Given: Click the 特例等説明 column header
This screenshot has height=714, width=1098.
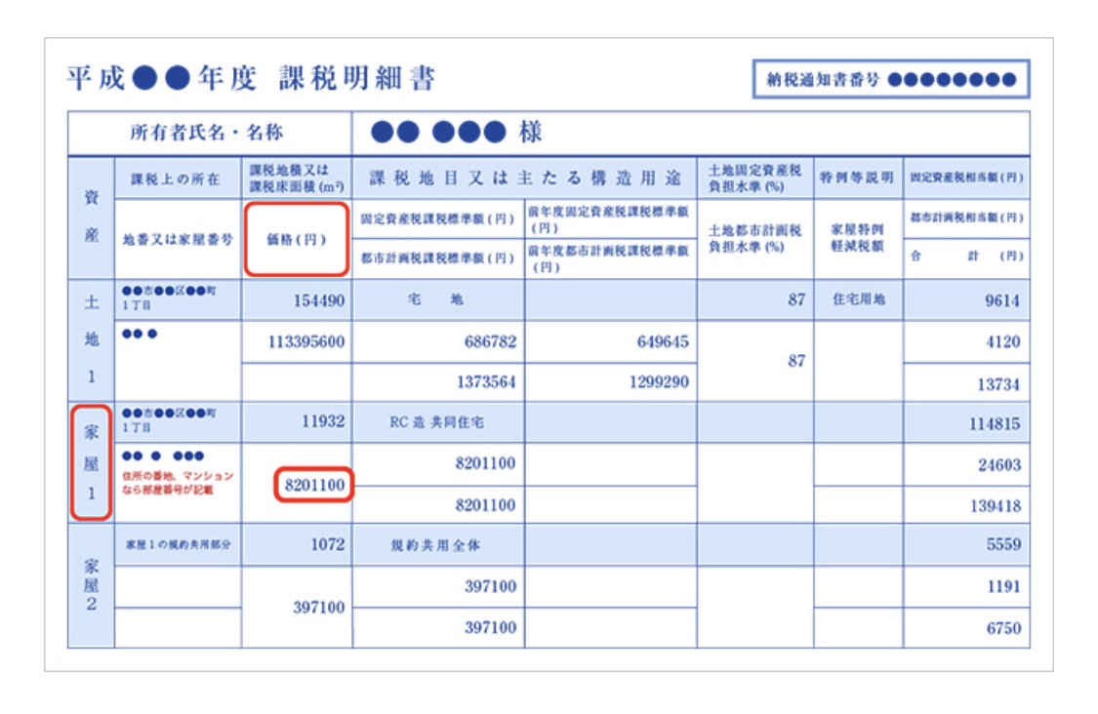Looking at the screenshot, I should [x=857, y=178].
